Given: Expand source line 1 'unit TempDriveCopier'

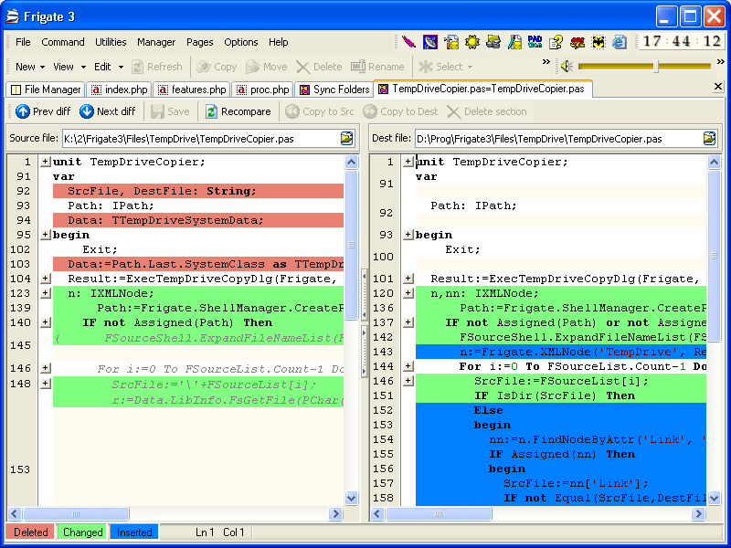Looking at the screenshot, I should click(x=45, y=162).
